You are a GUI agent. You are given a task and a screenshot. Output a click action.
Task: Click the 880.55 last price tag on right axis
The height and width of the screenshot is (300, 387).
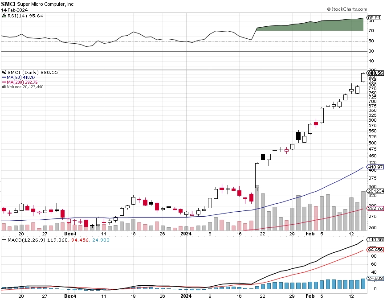click(x=375, y=73)
